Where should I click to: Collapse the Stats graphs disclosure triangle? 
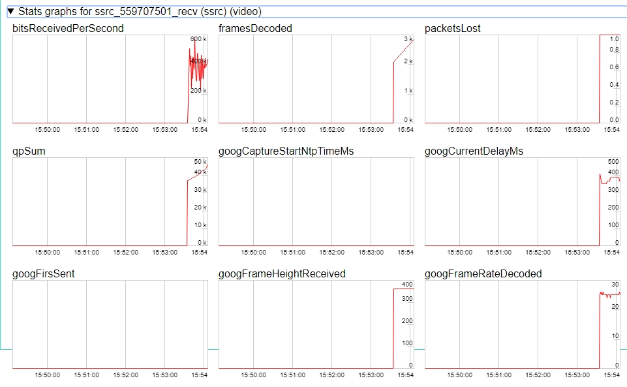coord(10,11)
